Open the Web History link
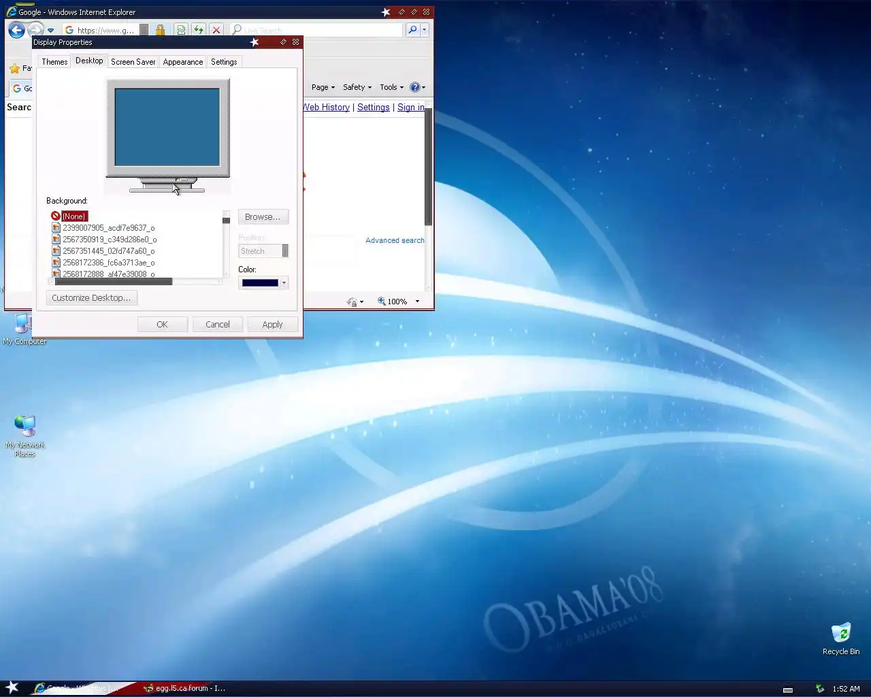This screenshot has width=871, height=697. 326,108
